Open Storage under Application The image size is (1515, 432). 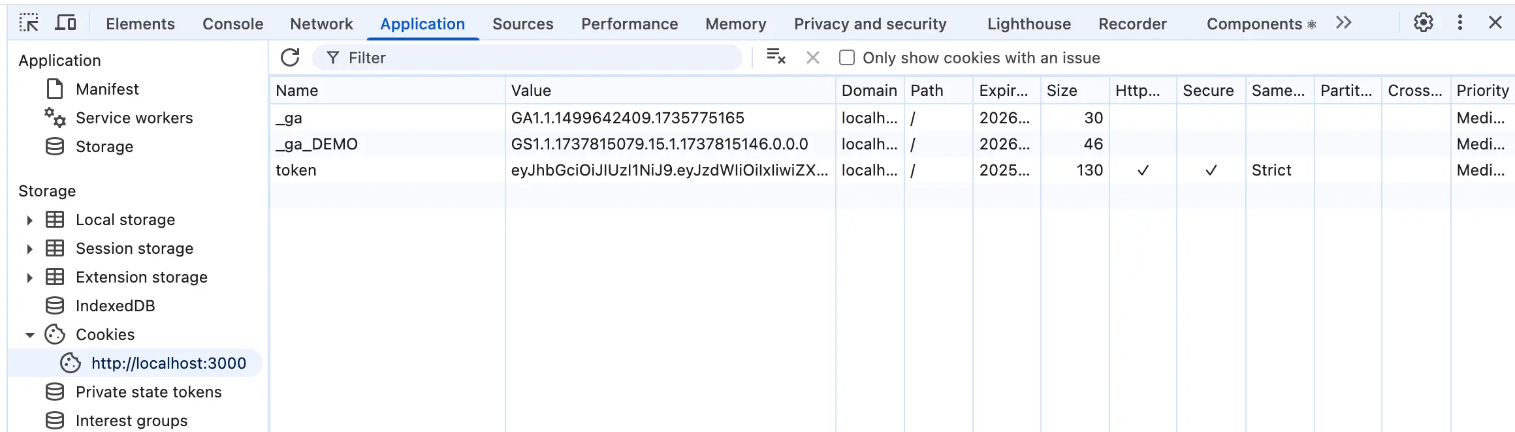click(x=104, y=147)
